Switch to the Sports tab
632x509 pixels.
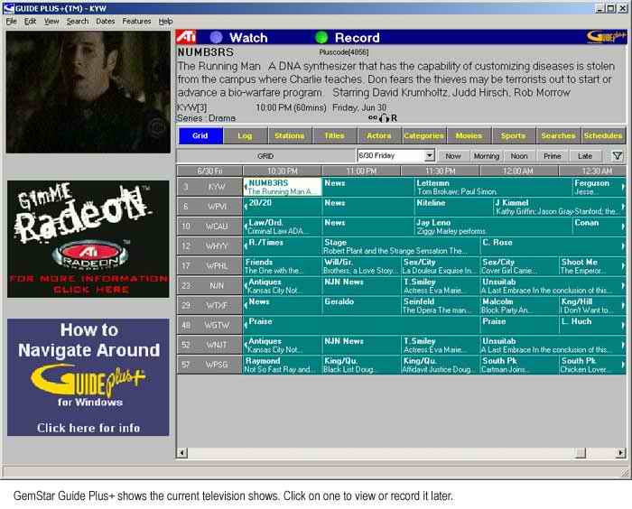click(x=513, y=135)
